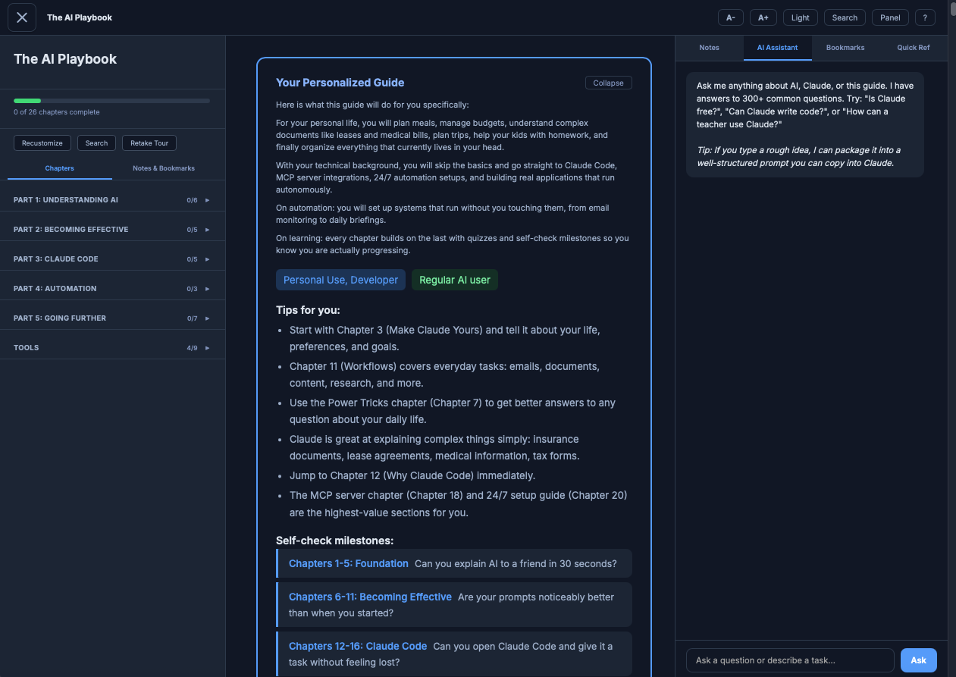Viewport: 956px width, 677px height.
Task: Select the Regular AI user profile
Action: [454, 280]
